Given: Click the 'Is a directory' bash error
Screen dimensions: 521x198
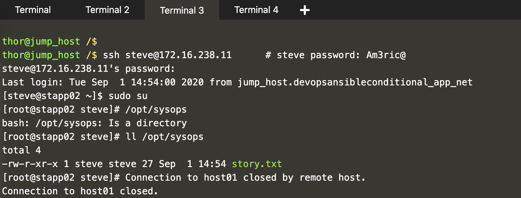Looking at the screenshot, I should (x=147, y=123).
